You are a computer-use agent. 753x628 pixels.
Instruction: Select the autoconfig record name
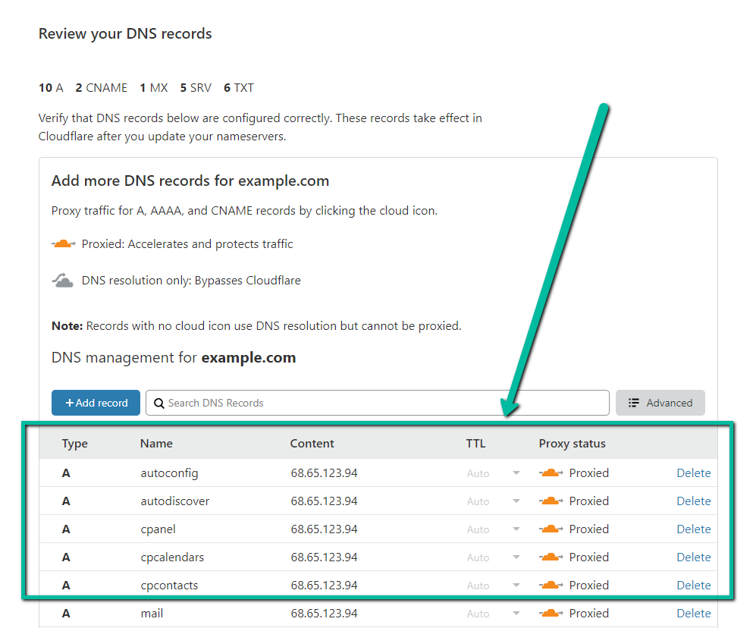[169, 473]
